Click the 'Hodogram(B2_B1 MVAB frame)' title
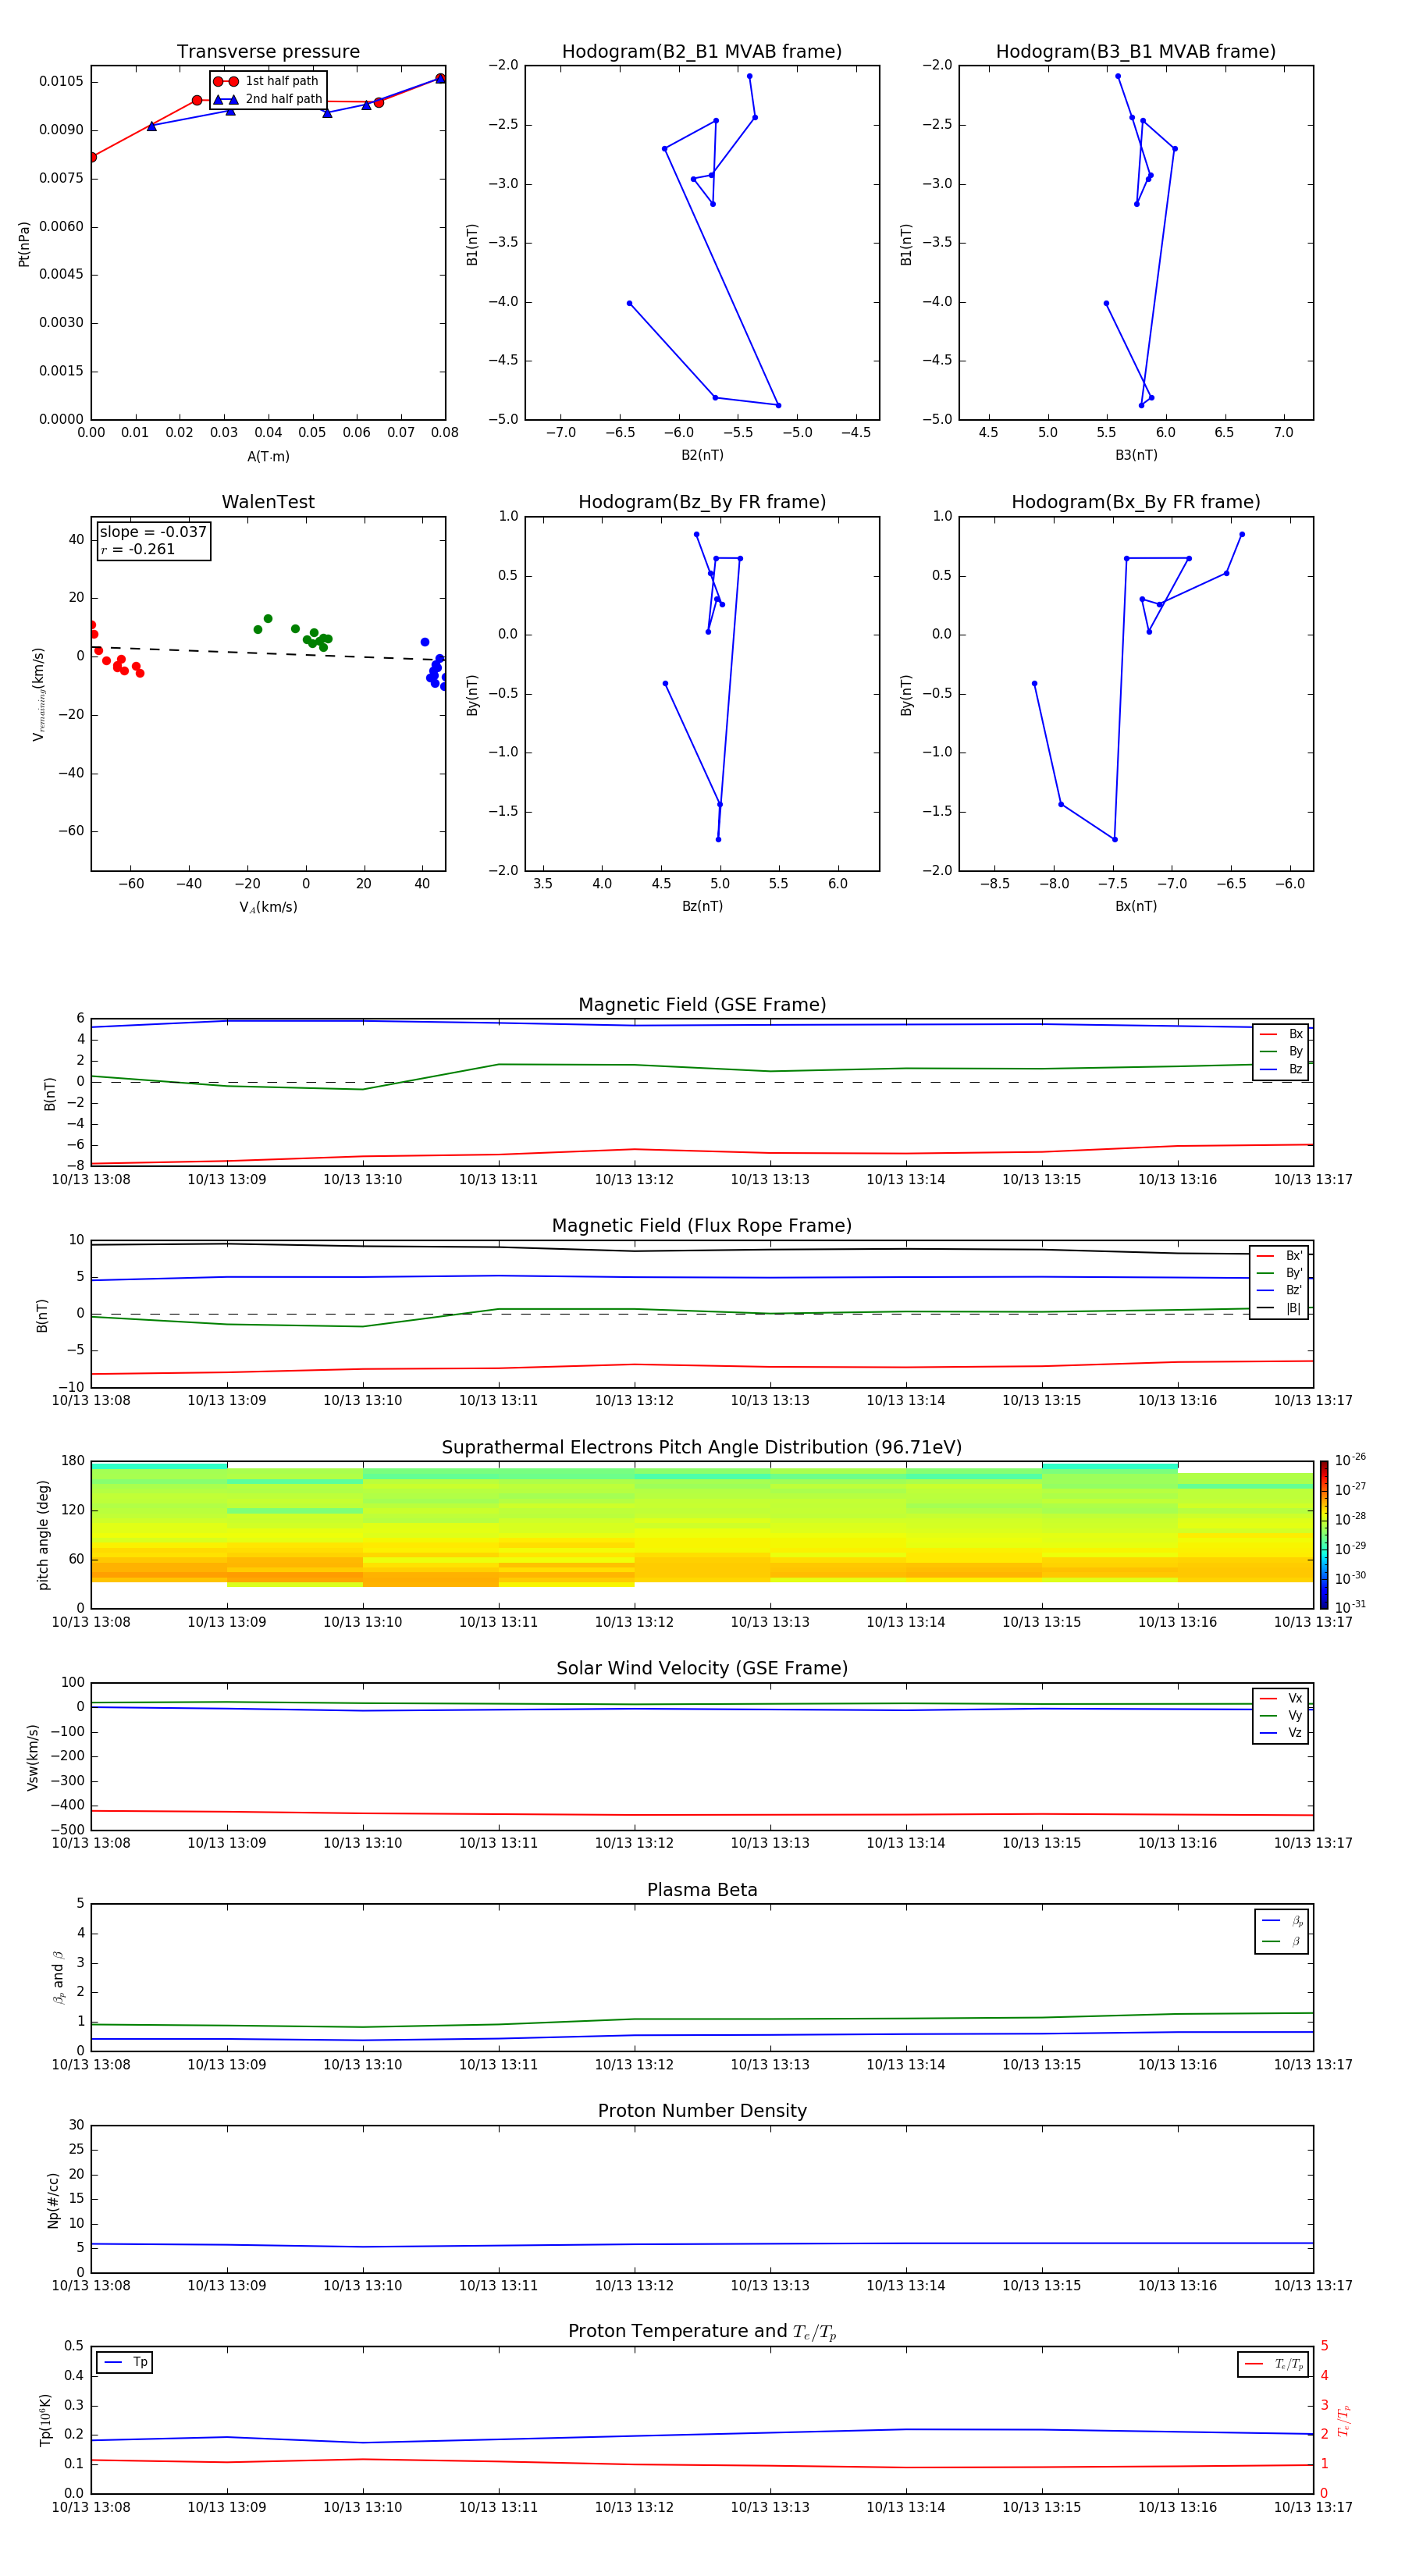Viewport: 1405px width, 2576px height. click(x=702, y=52)
